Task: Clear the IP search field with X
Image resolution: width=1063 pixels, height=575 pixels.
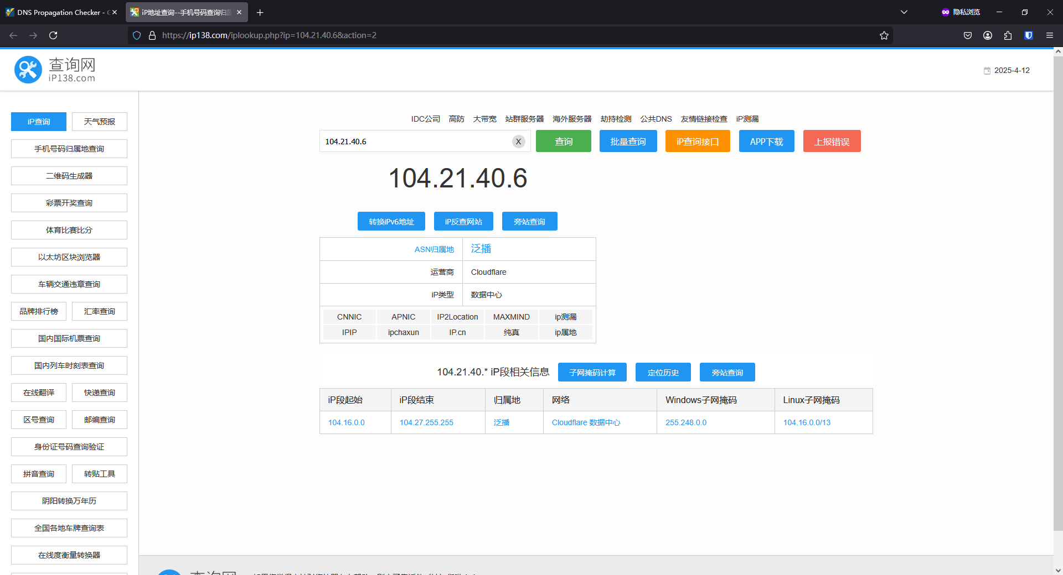Action: pyautogui.click(x=518, y=142)
